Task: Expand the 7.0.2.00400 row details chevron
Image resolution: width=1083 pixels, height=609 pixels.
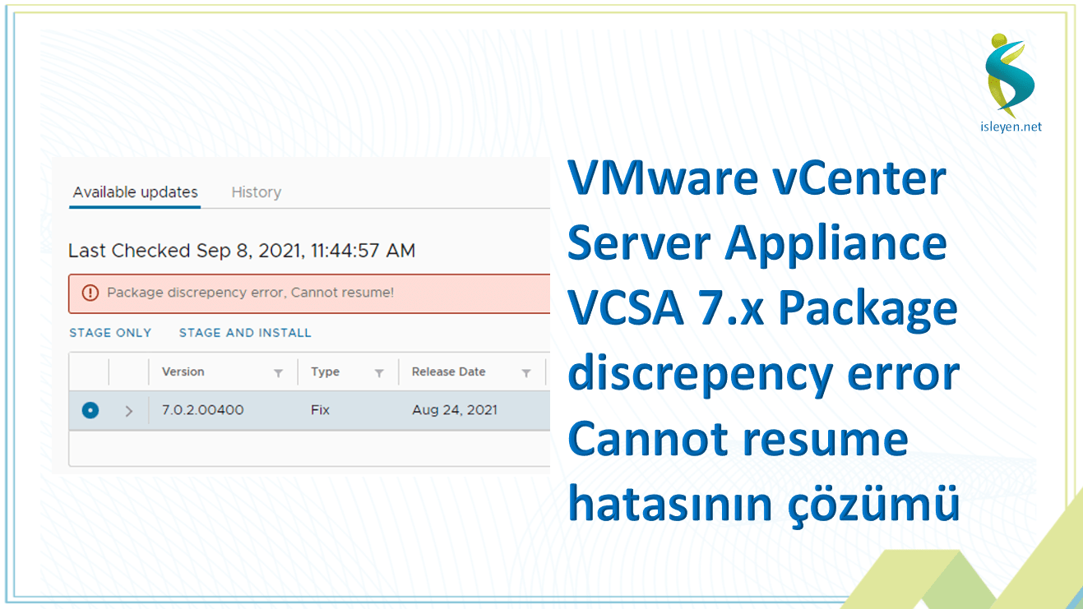Action: [x=128, y=411]
